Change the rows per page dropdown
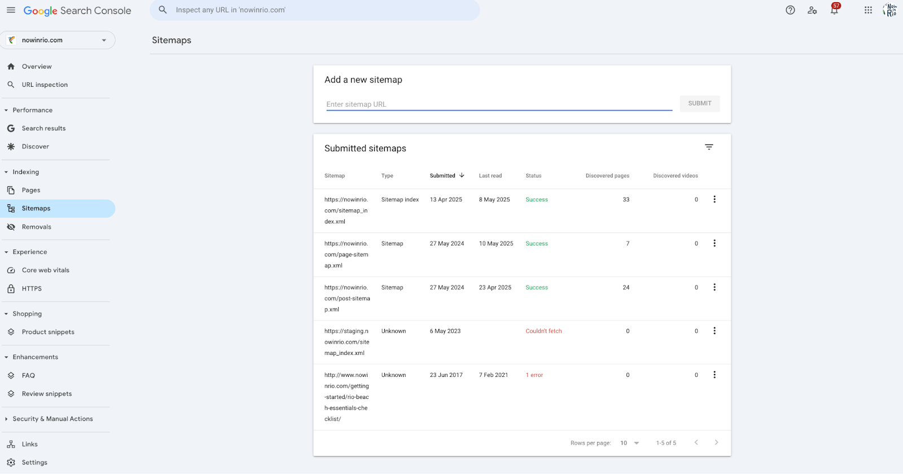Image resolution: width=903 pixels, height=474 pixels. [x=629, y=443]
